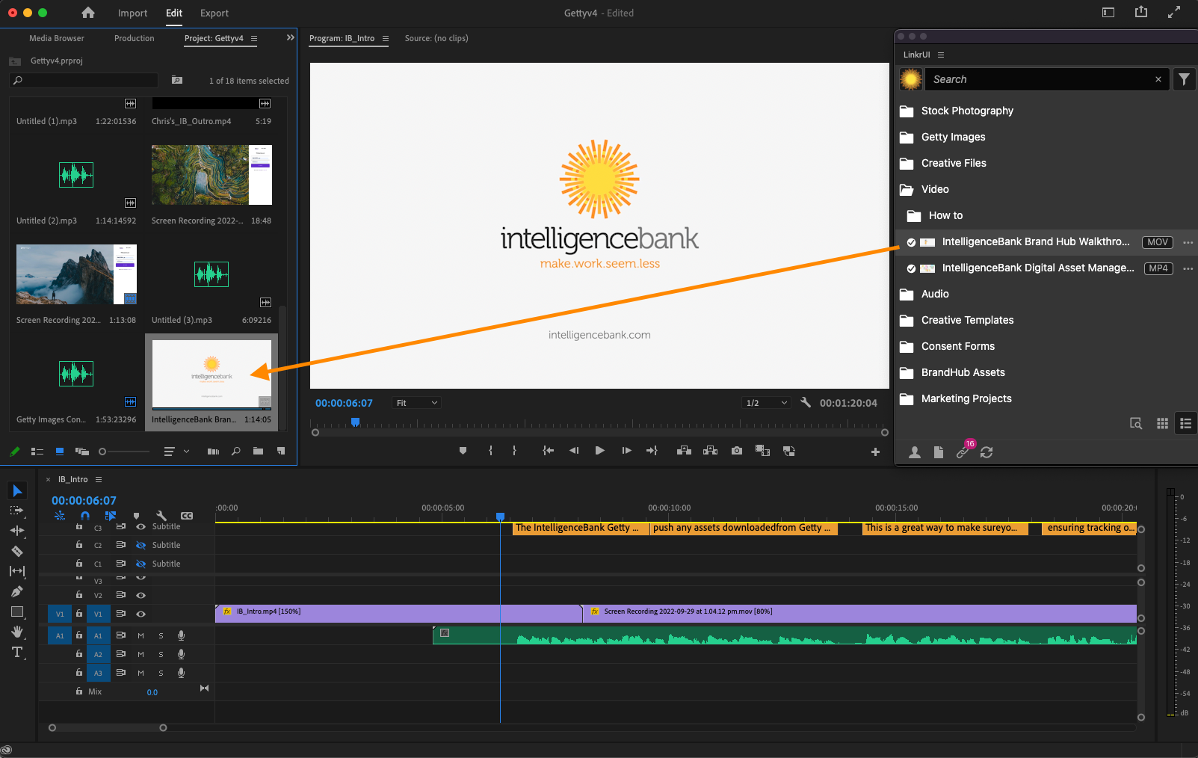Screen dimensions: 1198x758
Task: Open the Home screen icon
Action: tap(88, 13)
